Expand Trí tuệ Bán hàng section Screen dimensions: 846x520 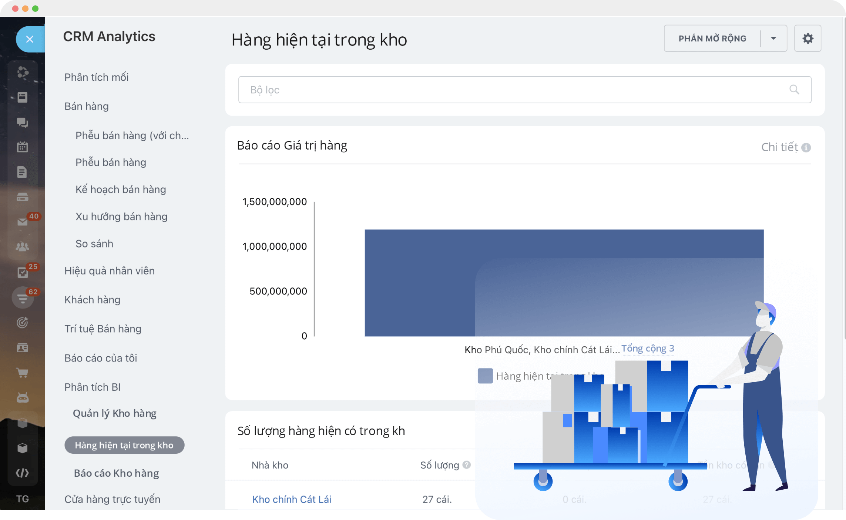point(103,329)
